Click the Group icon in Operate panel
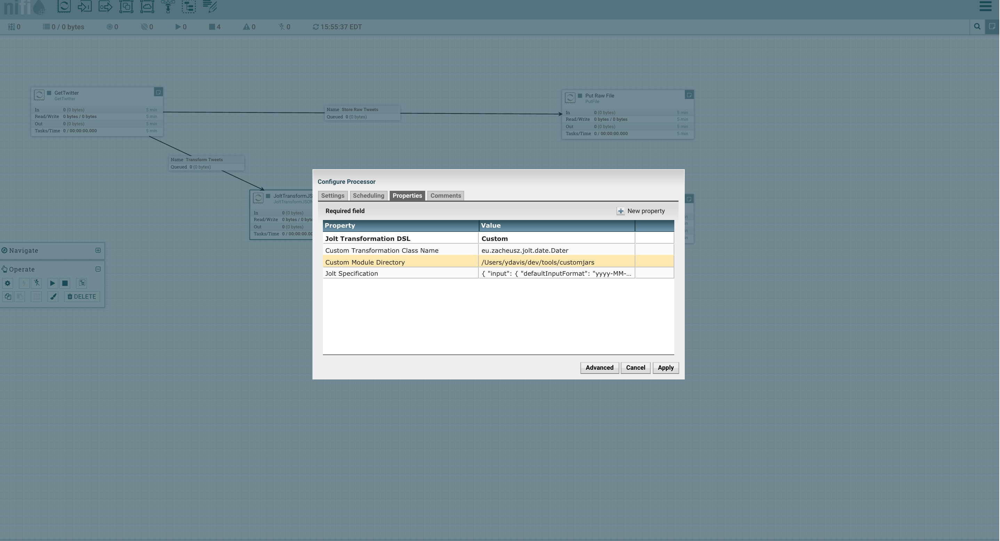Viewport: 1000px width, 541px height. point(37,297)
